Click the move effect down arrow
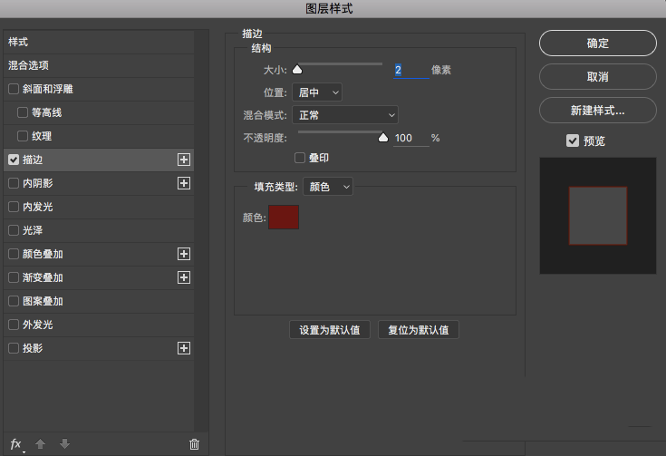The height and width of the screenshot is (456, 666). pos(64,443)
